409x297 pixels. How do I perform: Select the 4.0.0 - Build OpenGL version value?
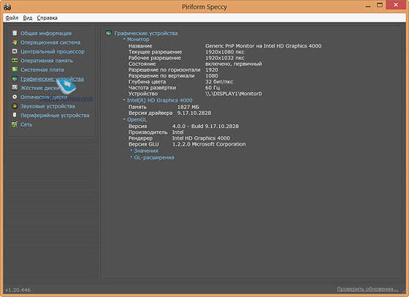205,127
